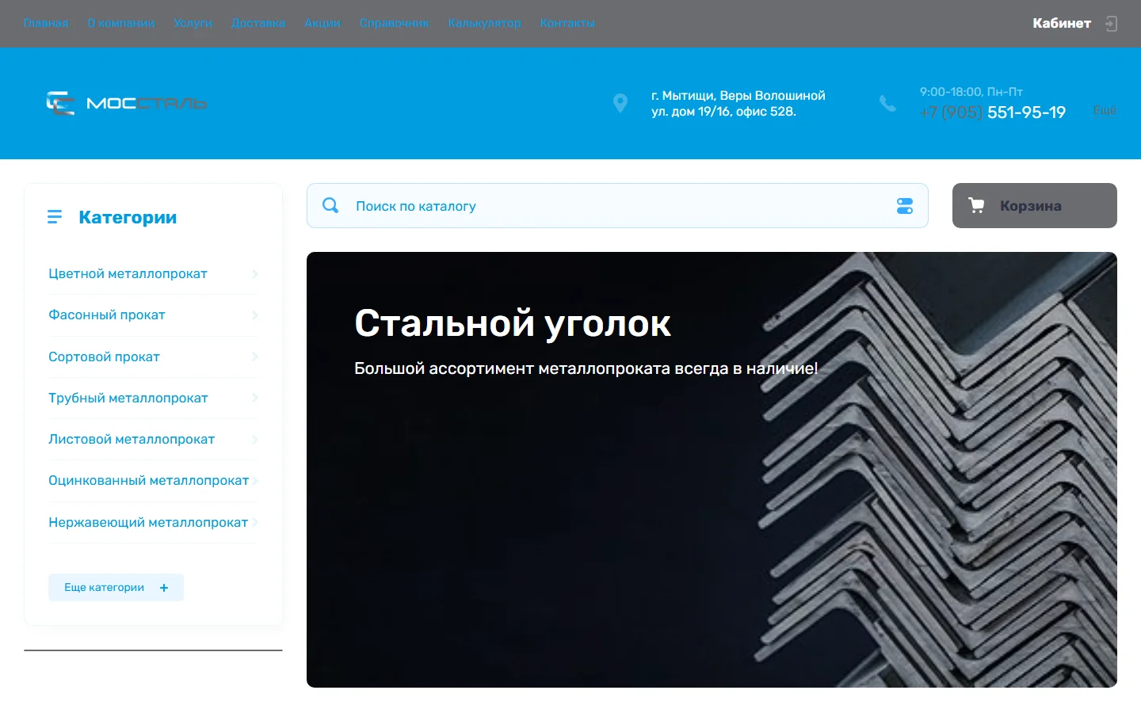Click the search magnifier icon
This screenshot has height=713, width=1141.
click(330, 205)
